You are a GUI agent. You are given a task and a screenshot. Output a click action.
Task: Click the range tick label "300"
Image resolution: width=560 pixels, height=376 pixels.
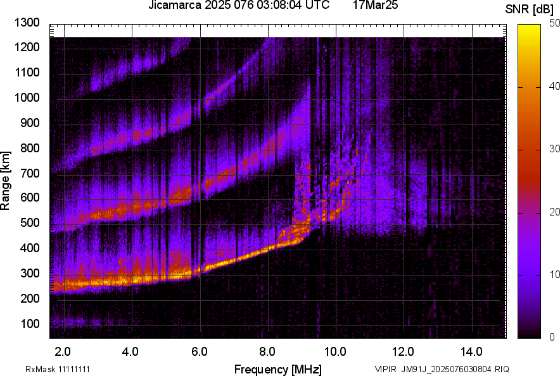tap(30, 274)
